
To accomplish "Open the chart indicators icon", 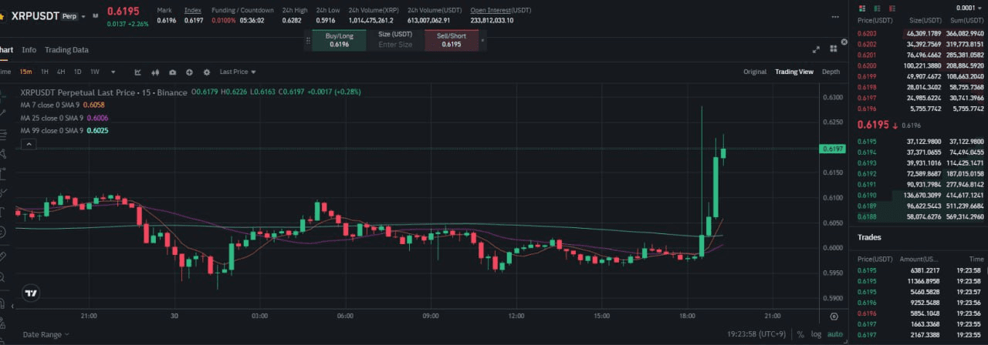I will click(137, 72).
